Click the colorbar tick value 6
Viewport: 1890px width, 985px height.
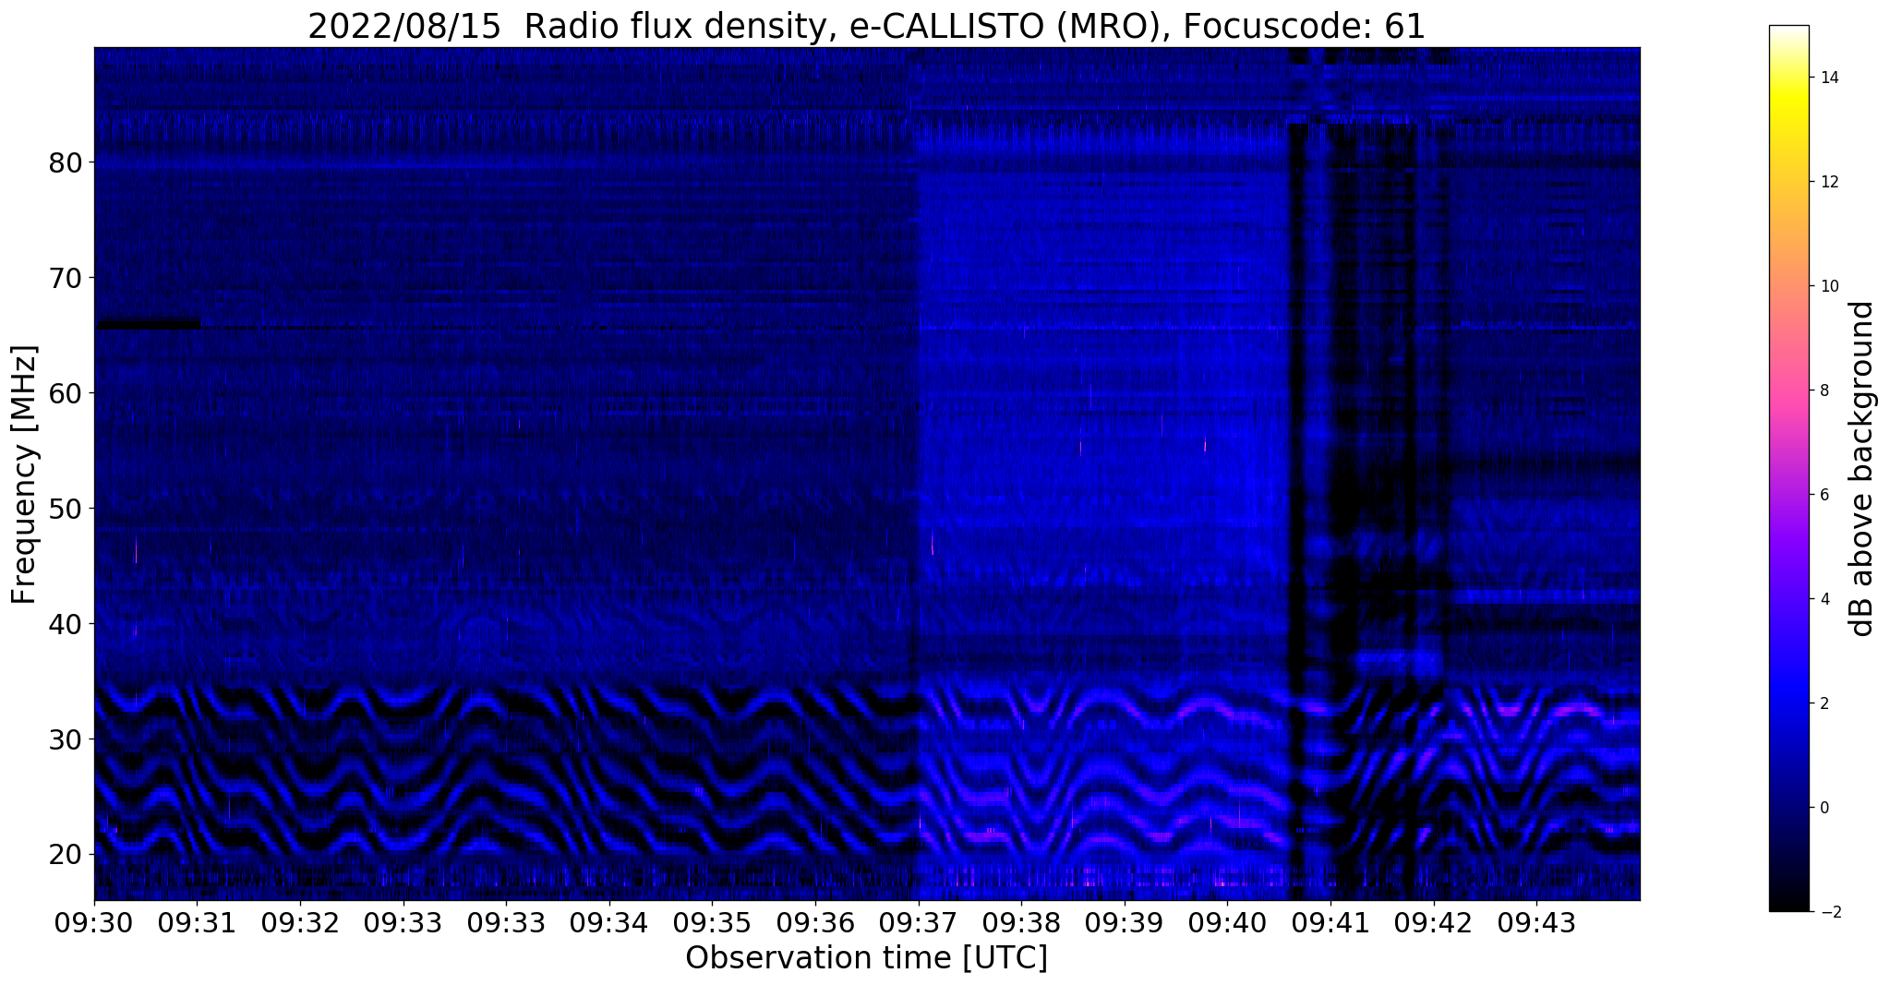coord(1824,495)
